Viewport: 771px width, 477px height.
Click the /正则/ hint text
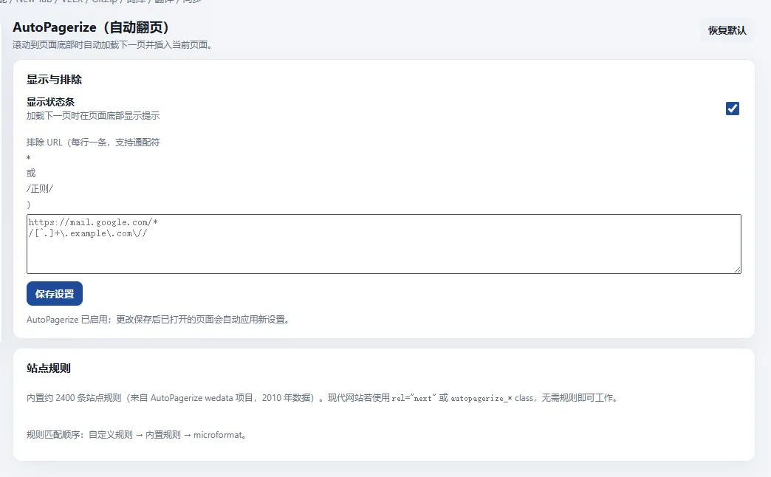(x=40, y=188)
